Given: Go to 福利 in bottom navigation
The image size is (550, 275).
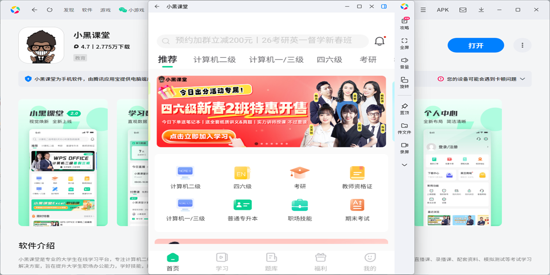Looking at the screenshot, I should (321, 262).
